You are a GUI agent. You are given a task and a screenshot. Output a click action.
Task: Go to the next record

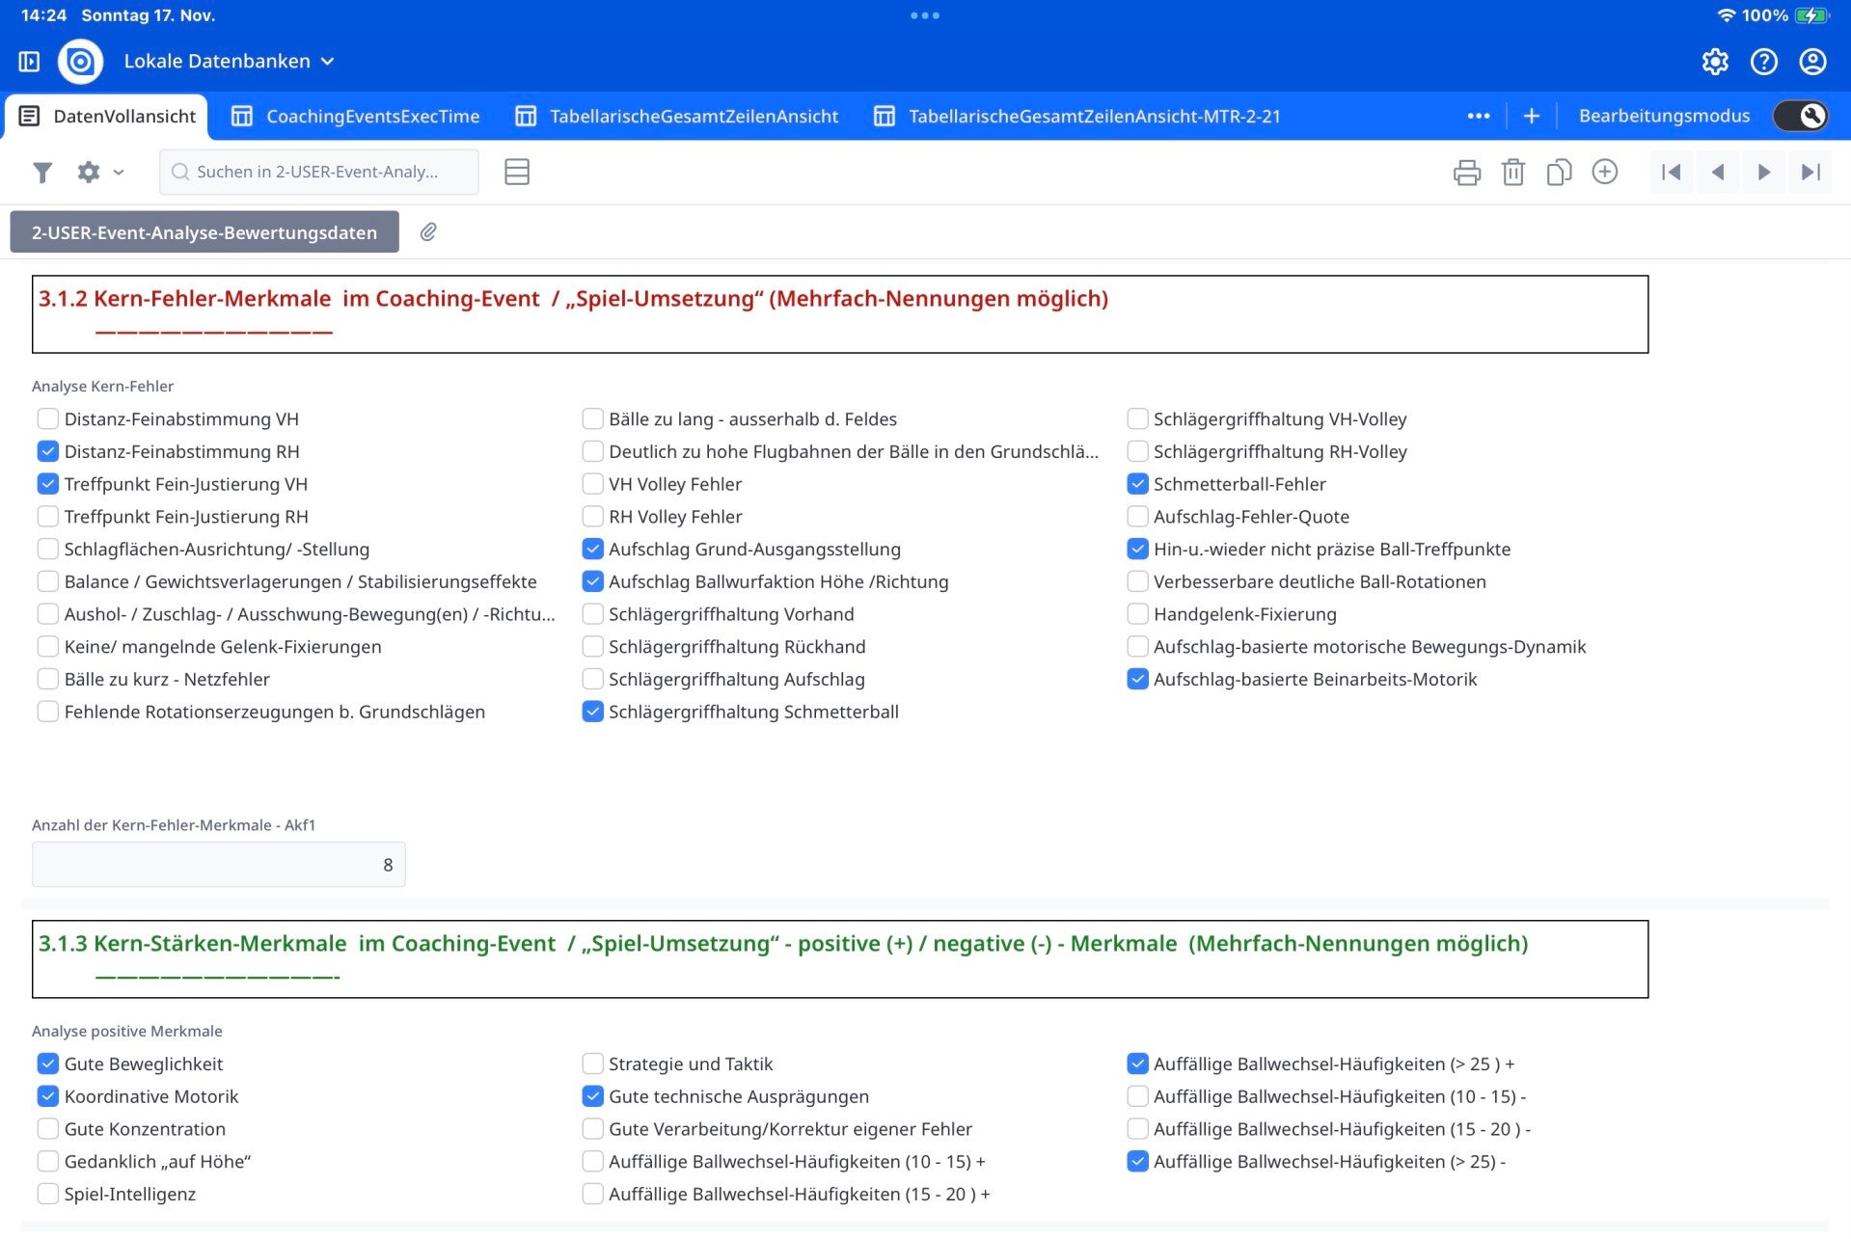coord(1763,173)
